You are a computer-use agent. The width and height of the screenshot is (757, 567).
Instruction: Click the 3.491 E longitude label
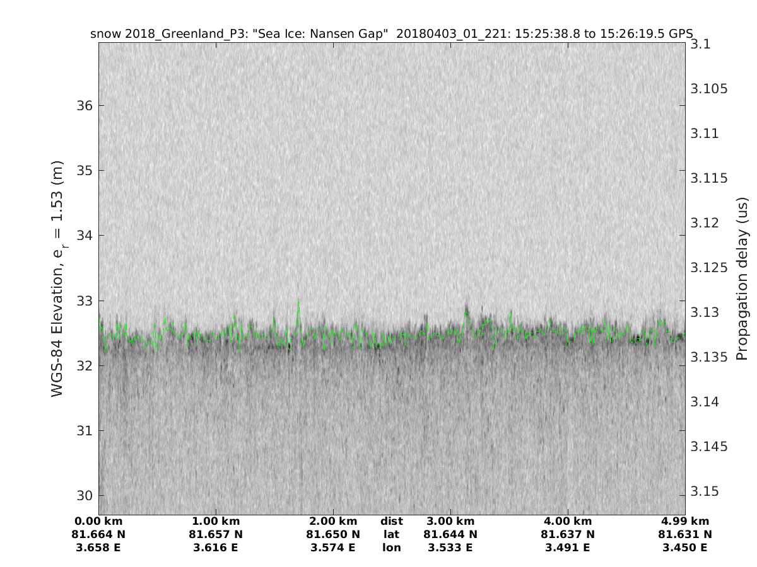click(568, 547)
